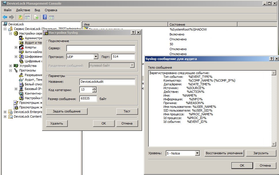The height and width of the screenshot is (175, 279).
Task: Open the Справка menu
Action: [x=51, y=10]
